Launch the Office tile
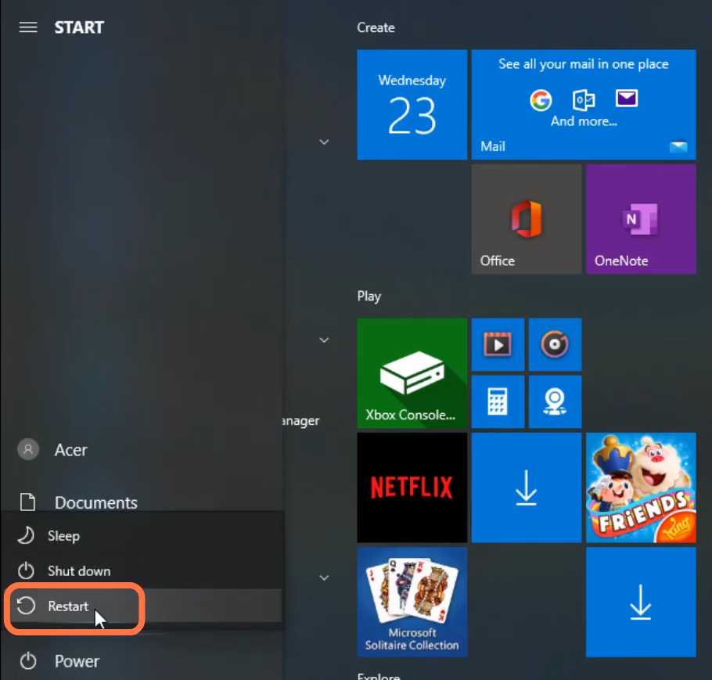712x680 pixels. coord(527,219)
